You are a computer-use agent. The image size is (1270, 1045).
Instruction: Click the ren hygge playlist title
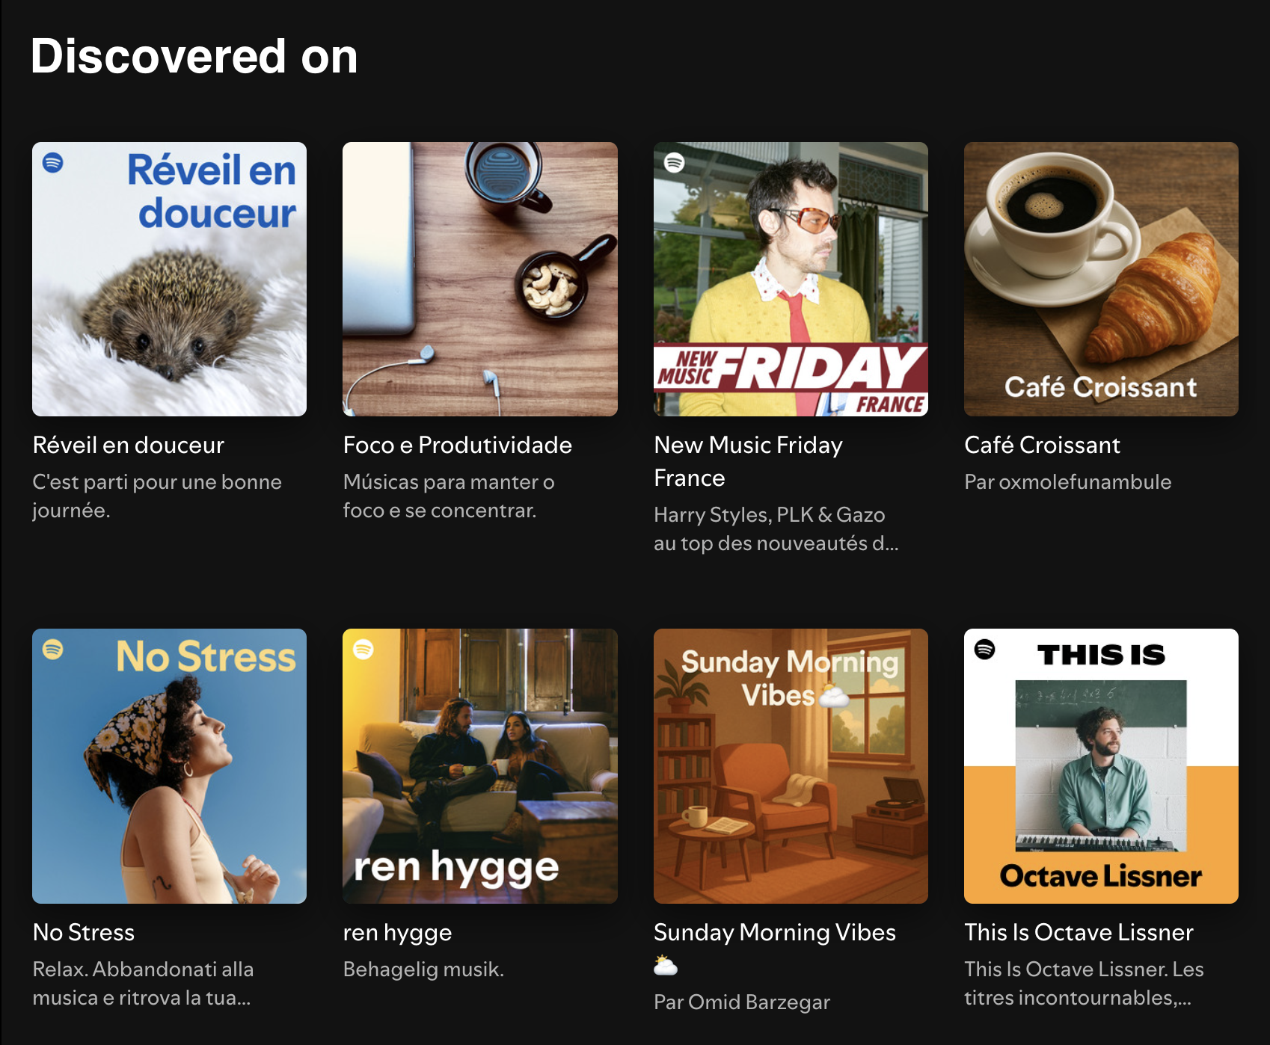(x=397, y=933)
